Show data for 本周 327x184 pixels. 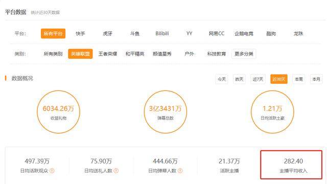pyautogui.click(x=298, y=79)
